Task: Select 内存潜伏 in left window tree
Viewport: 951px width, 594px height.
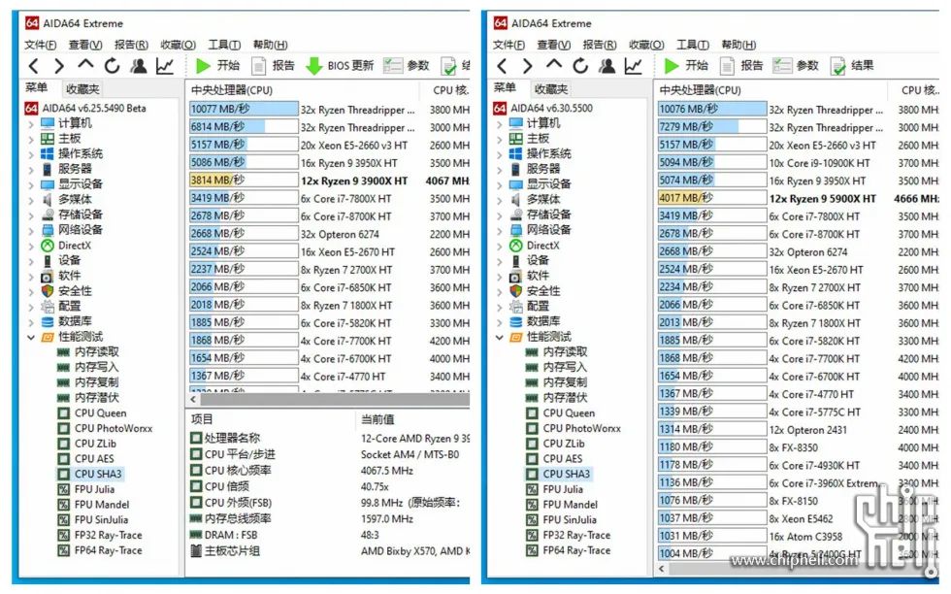Action: click(96, 397)
